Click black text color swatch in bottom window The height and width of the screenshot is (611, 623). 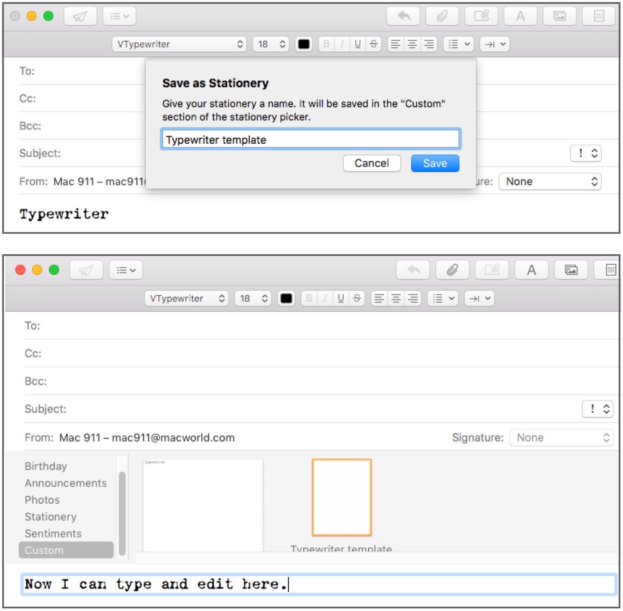286,299
